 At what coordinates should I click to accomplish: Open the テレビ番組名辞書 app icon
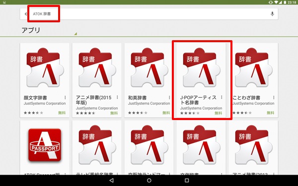tap(97, 145)
